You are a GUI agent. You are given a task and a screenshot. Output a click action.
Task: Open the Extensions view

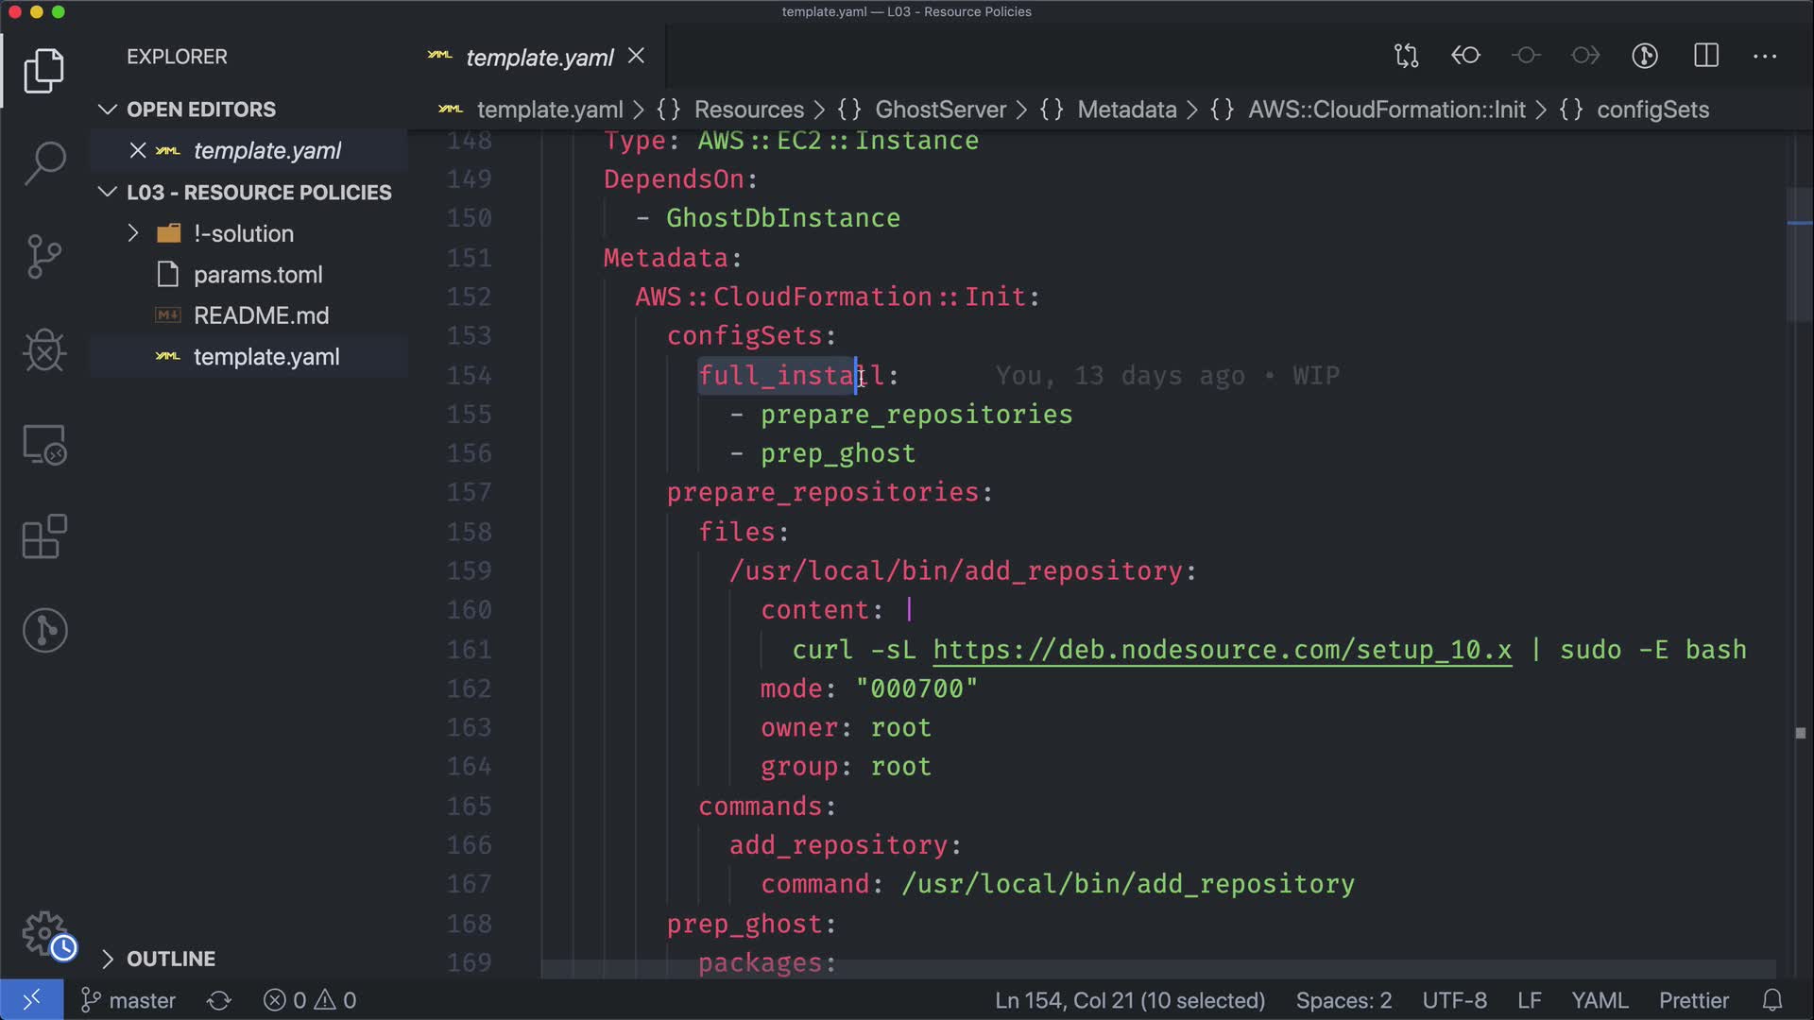point(44,537)
